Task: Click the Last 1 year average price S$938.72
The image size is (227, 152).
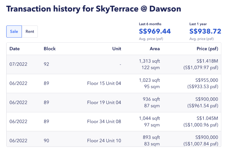Action: click(x=205, y=31)
